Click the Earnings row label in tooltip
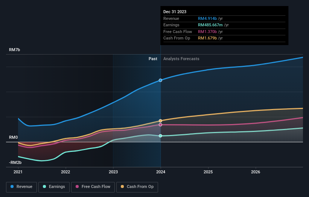 172,25
